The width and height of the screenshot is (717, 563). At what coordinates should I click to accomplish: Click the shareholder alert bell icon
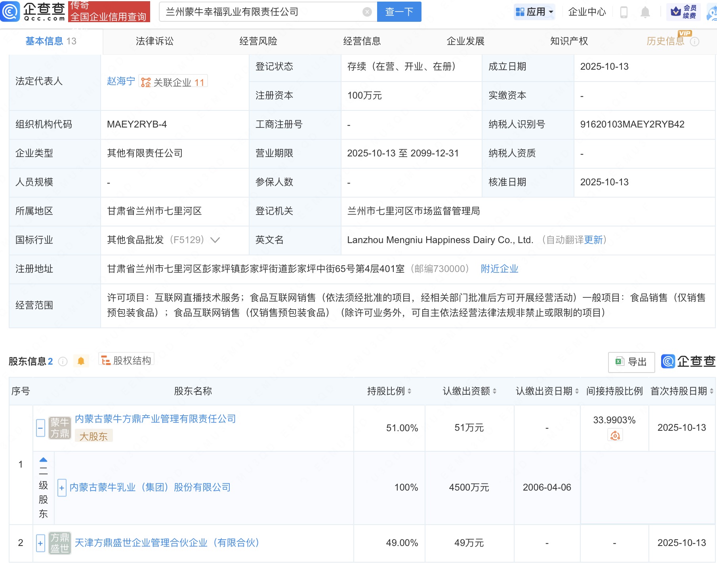tap(81, 361)
